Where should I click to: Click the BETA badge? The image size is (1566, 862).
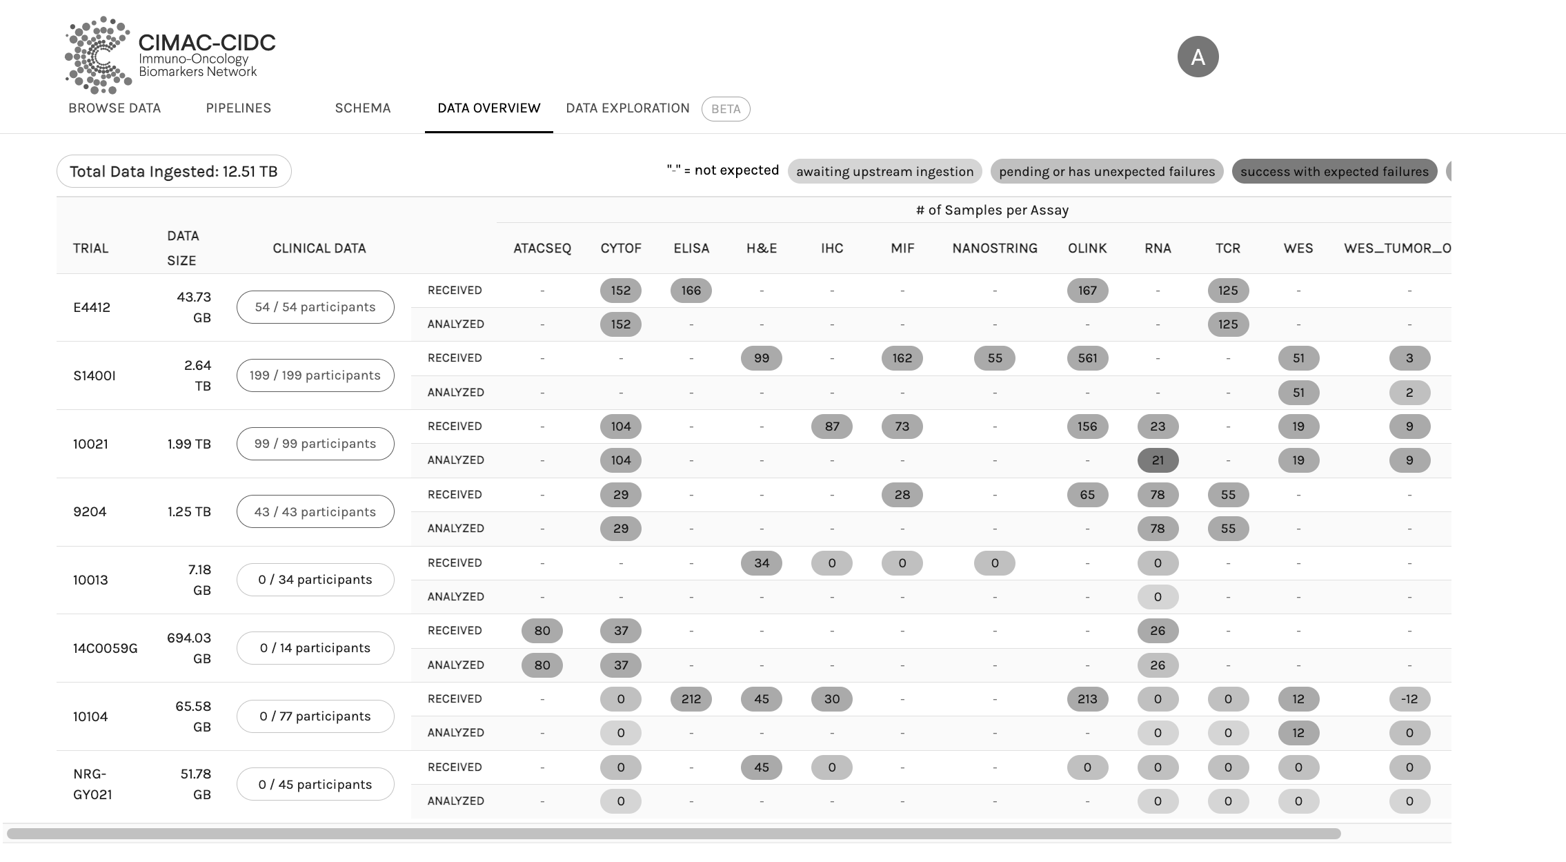(726, 109)
